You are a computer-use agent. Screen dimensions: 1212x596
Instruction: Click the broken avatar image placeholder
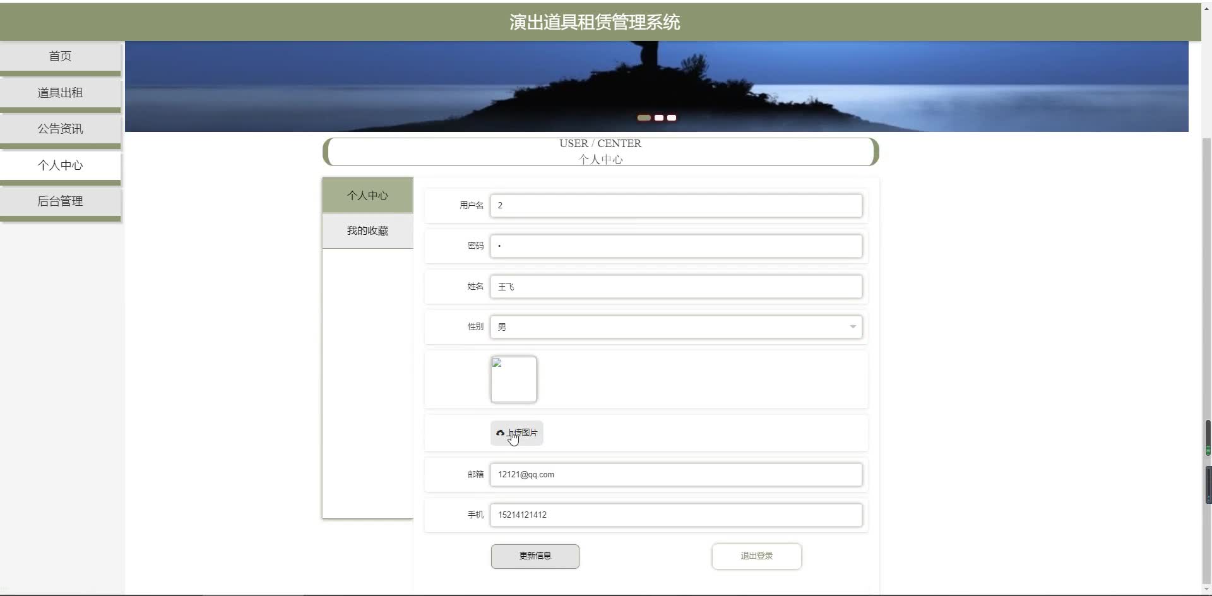point(513,379)
